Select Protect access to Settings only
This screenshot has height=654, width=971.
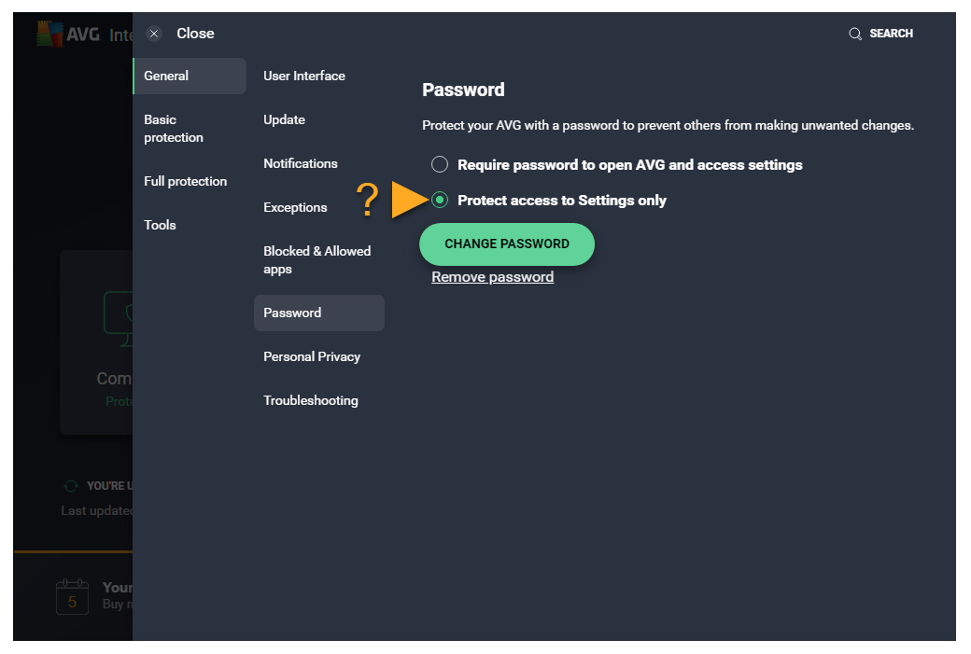(440, 201)
